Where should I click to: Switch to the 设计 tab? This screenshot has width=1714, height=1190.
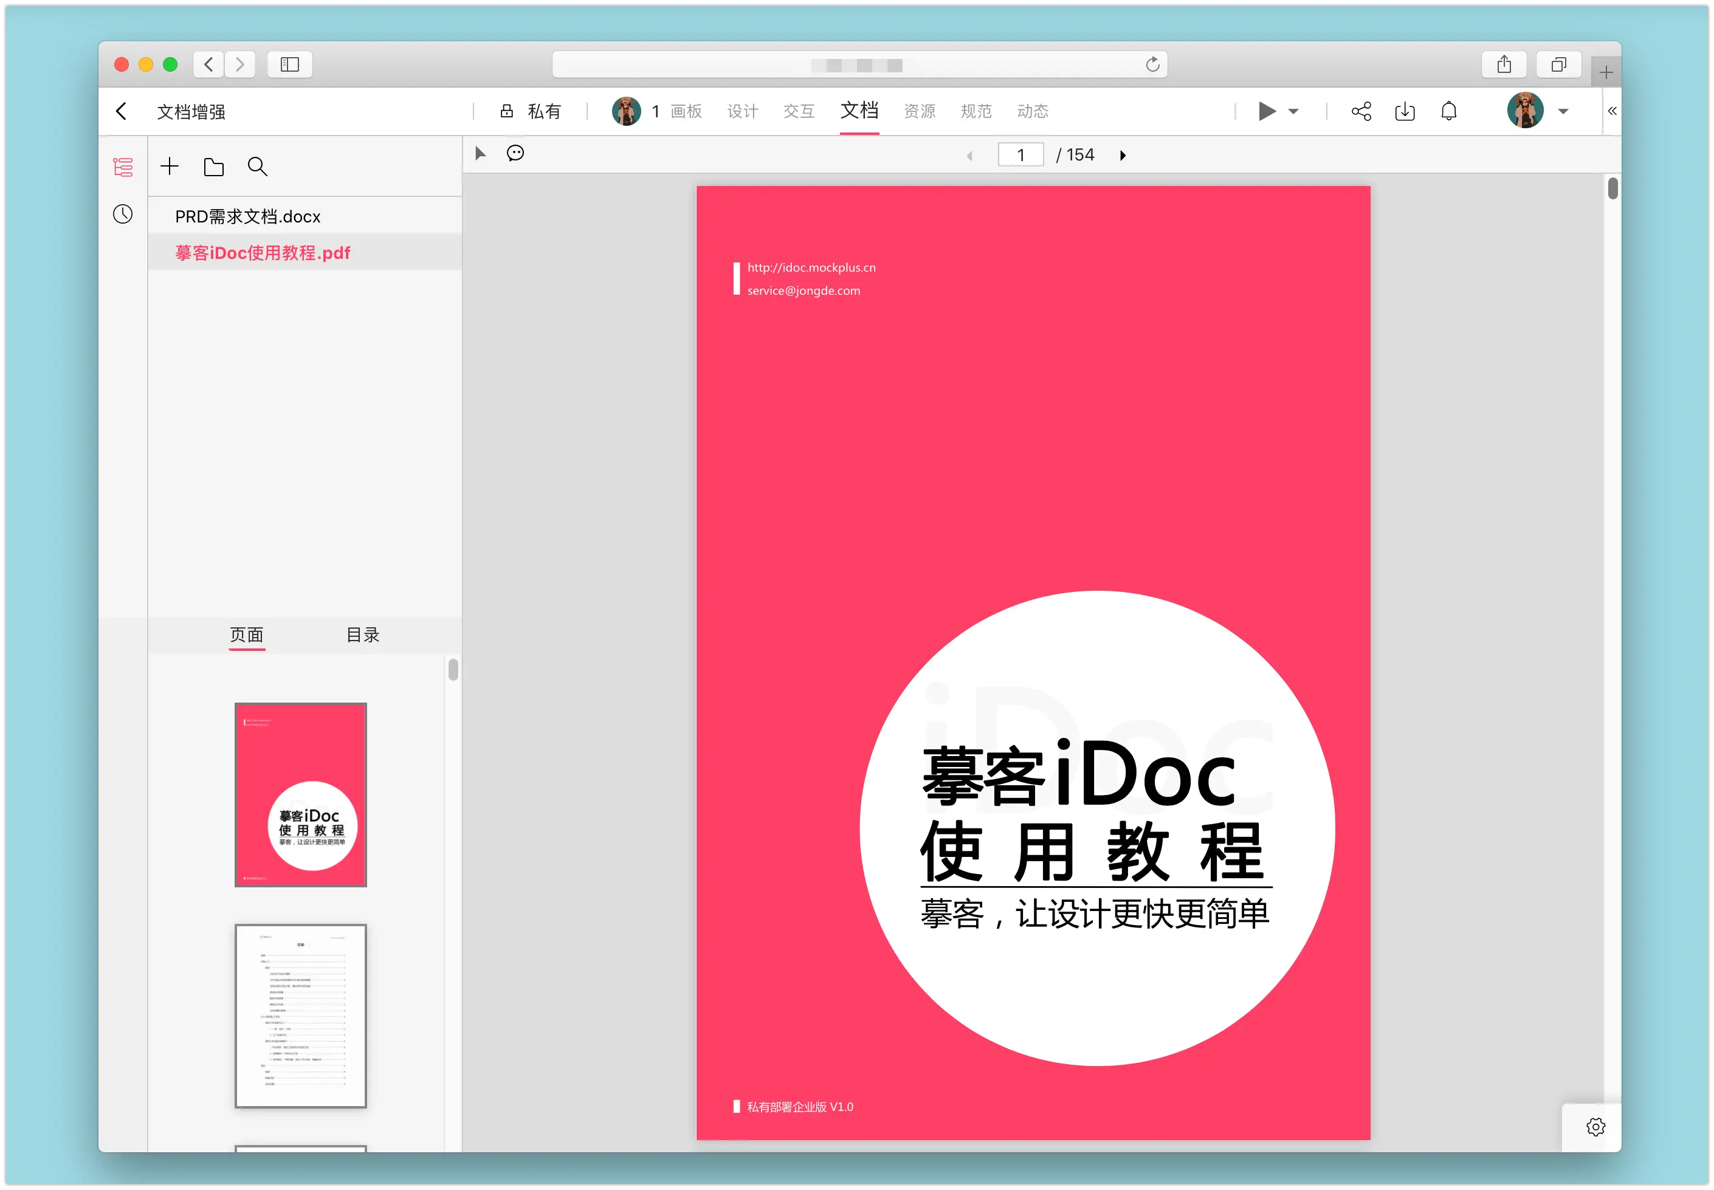tap(743, 111)
